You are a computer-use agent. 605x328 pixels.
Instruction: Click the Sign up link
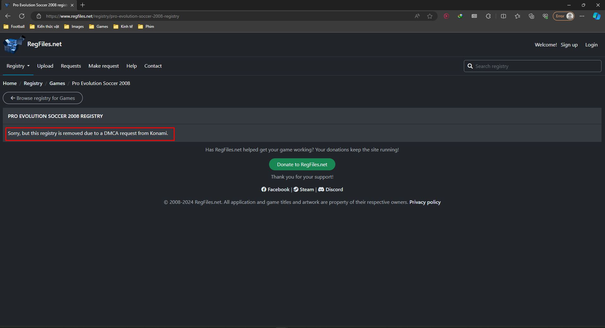569,45
